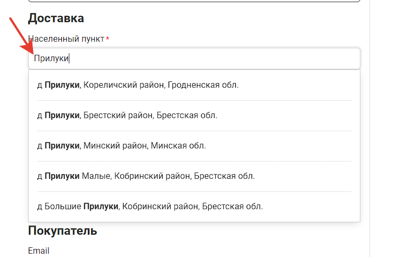Image resolution: width=400 pixels, height=257 pixels.
Task: Click the Населенный пункт field label
Action: coord(66,39)
